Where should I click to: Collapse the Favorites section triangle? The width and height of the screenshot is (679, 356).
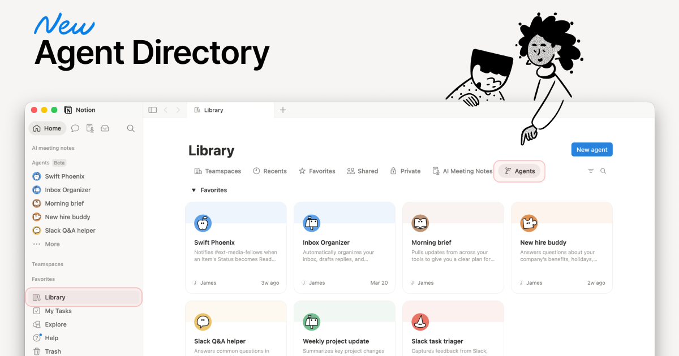point(194,190)
